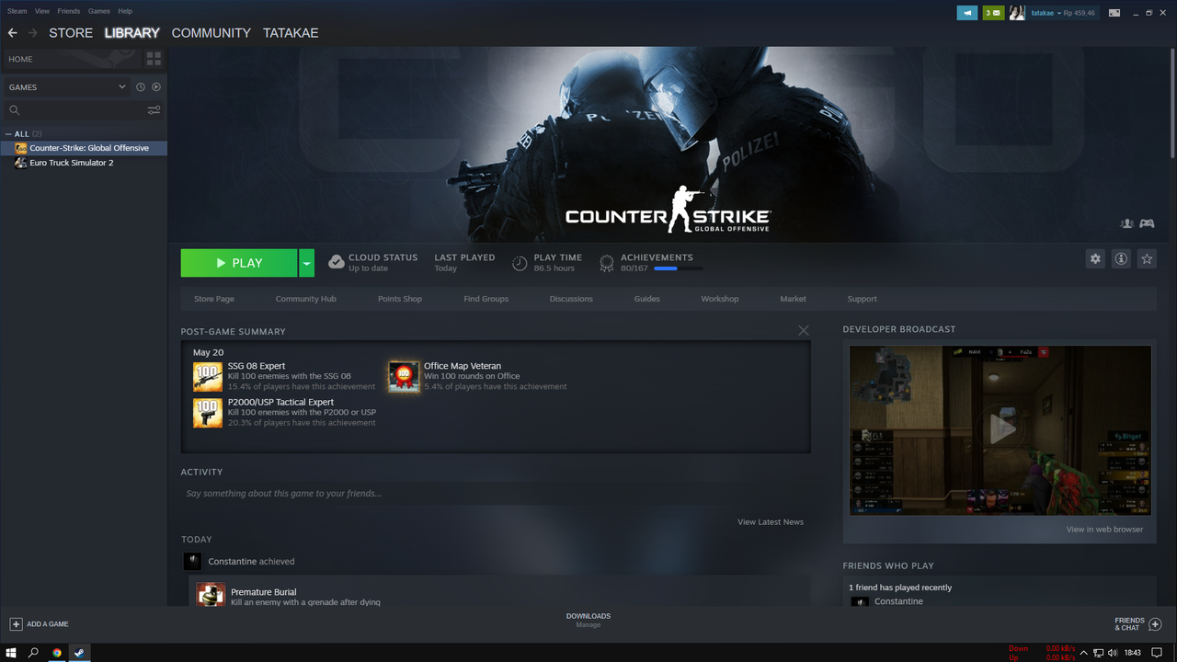The height and width of the screenshot is (662, 1177).
Task: Show hidden system tray icons chevron
Action: pos(1084,653)
